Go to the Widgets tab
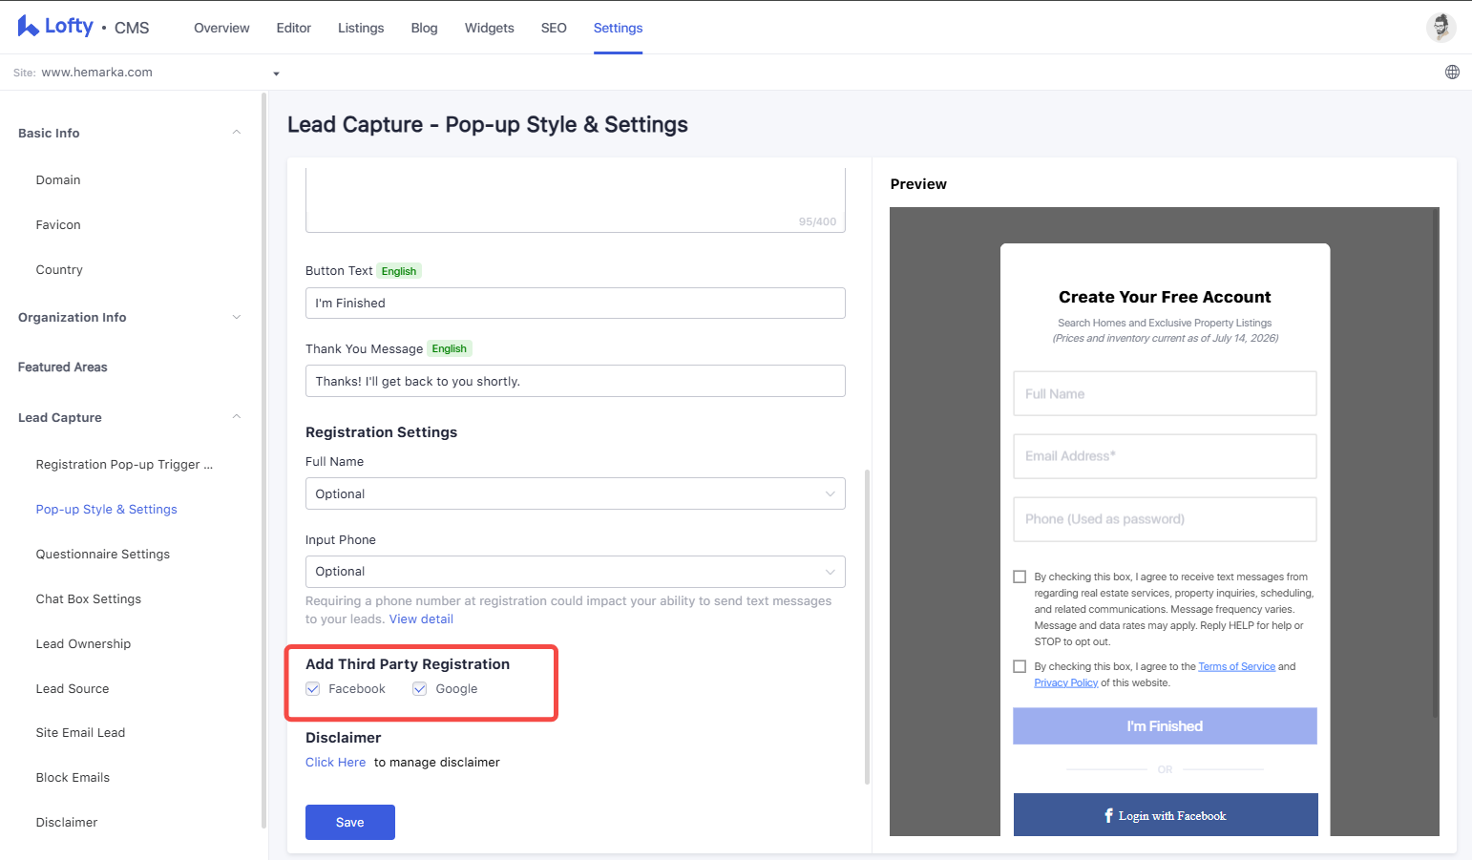 [x=490, y=28]
